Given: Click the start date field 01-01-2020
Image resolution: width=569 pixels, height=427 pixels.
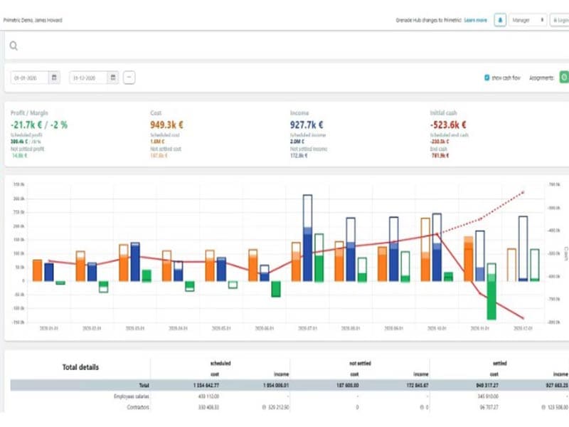Looking at the screenshot, I should pyautogui.click(x=30, y=78).
